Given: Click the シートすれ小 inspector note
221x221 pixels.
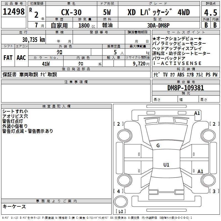Looking at the screenshot, I should pos(15,111).
